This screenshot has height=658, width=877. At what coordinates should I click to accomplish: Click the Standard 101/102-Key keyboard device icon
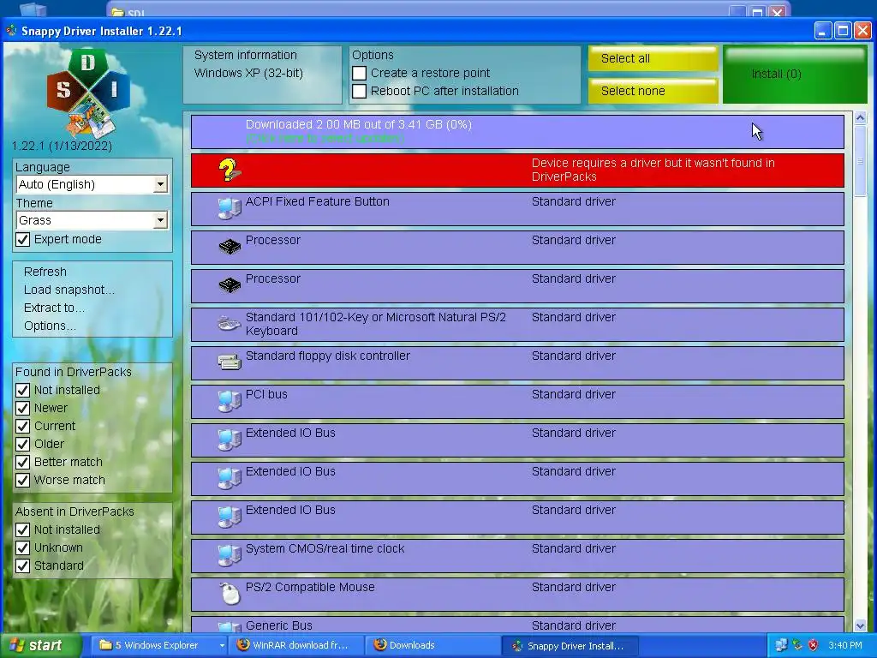tap(230, 324)
